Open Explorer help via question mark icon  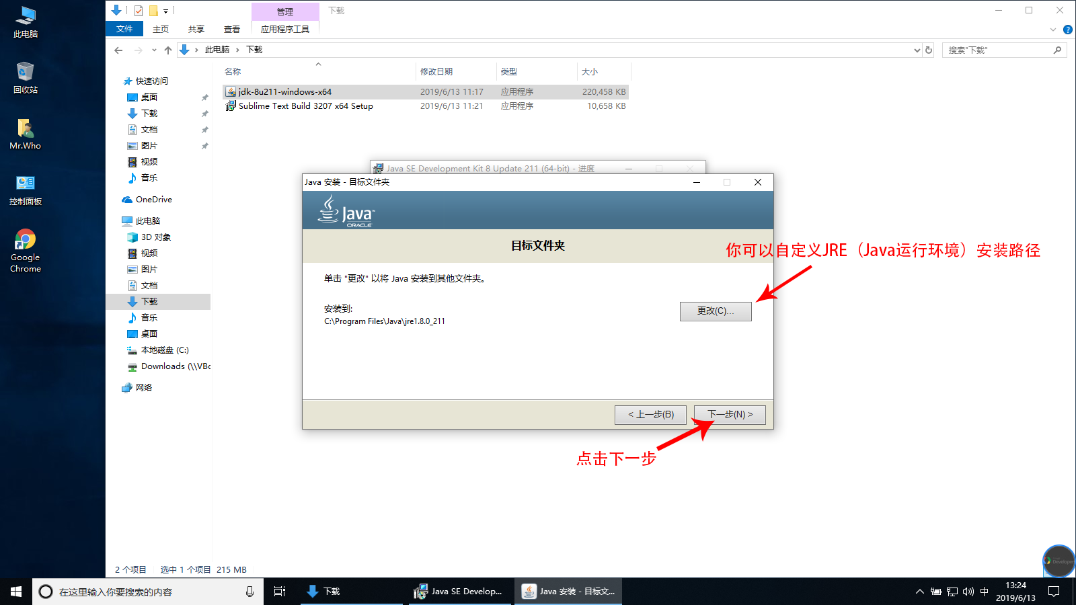tap(1067, 30)
